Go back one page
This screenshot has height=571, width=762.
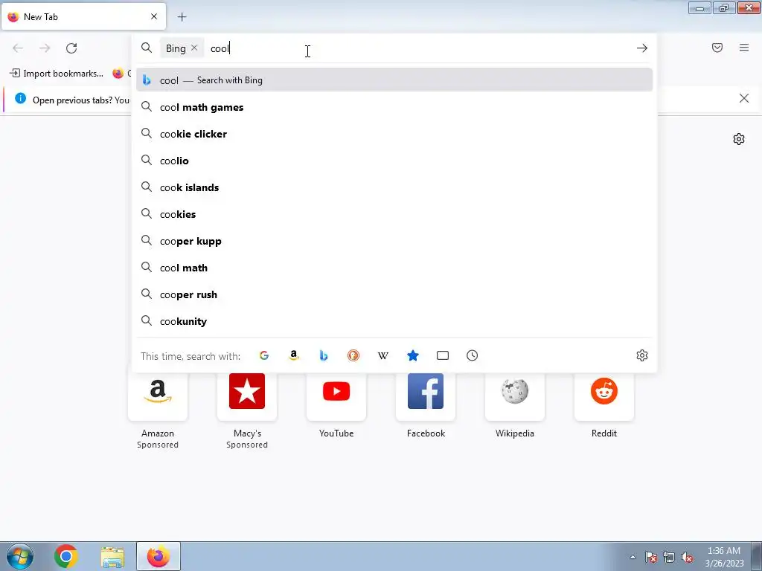18,48
